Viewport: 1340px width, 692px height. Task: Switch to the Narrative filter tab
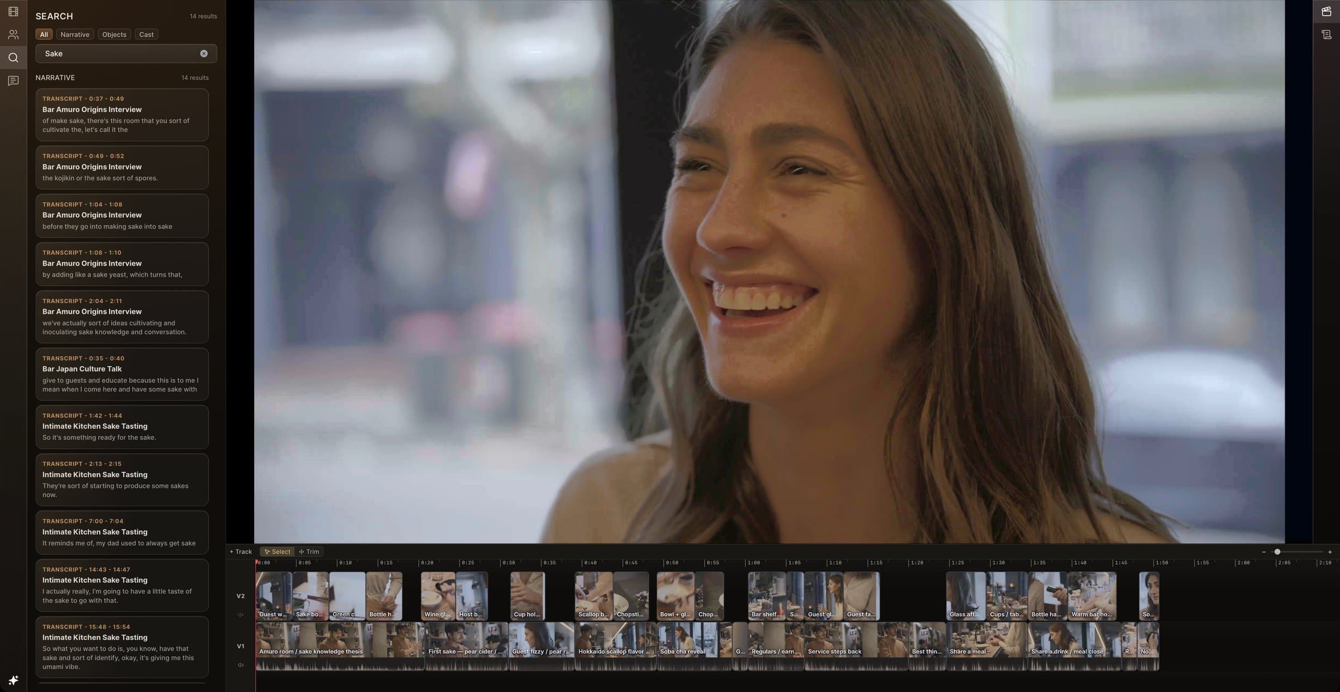tap(75, 35)
